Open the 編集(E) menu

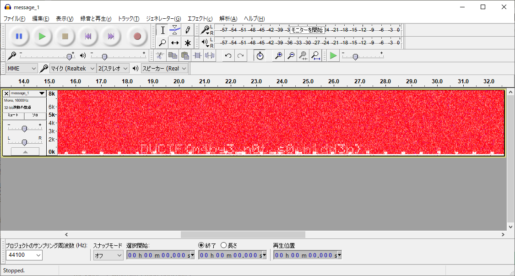tap(41, 19)
